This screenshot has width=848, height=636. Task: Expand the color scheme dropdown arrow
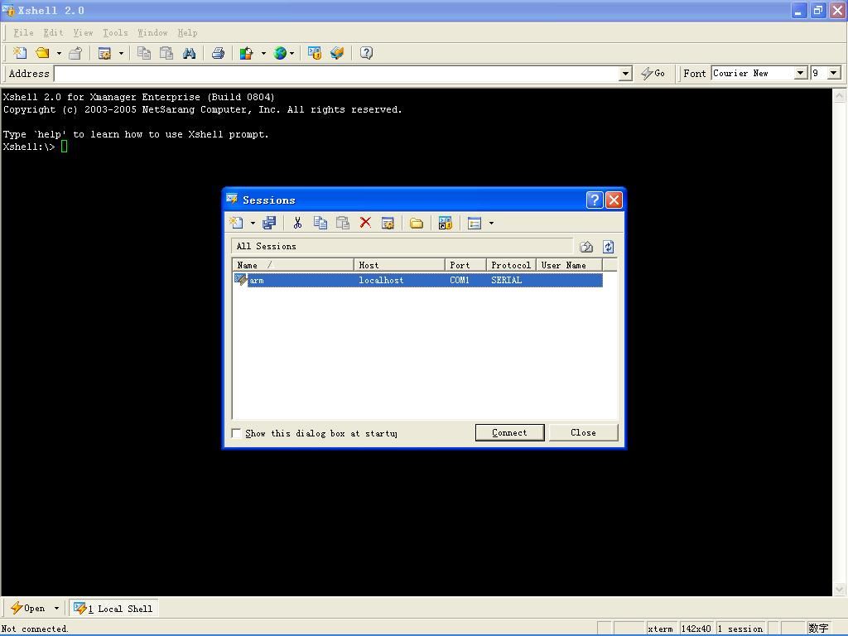tap(263, 53)
